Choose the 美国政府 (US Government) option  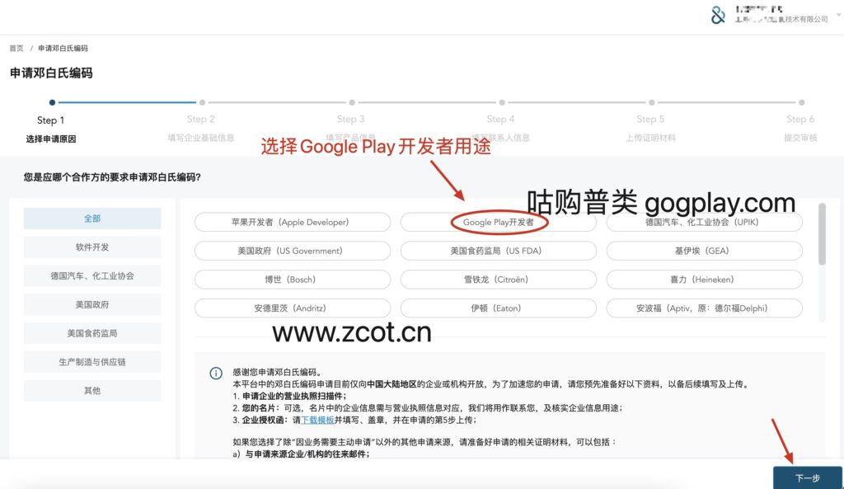click(292, 251)
